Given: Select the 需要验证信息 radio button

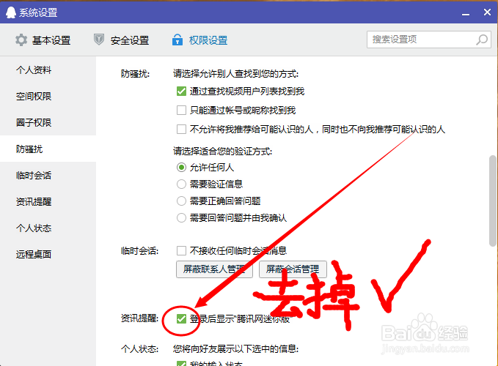Looking at the screenshot, I should point(181,184).
